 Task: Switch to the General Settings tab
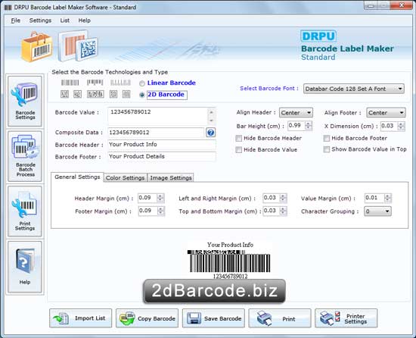77,177
